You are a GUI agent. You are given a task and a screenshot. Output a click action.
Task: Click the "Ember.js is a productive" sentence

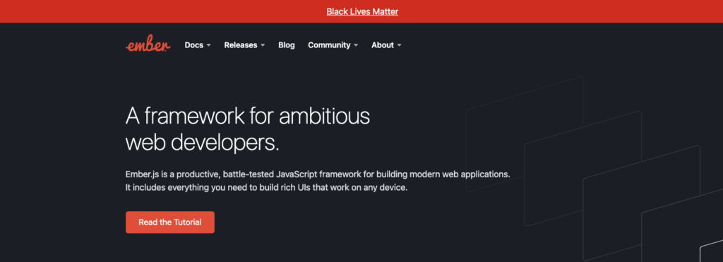coord(318,174)
